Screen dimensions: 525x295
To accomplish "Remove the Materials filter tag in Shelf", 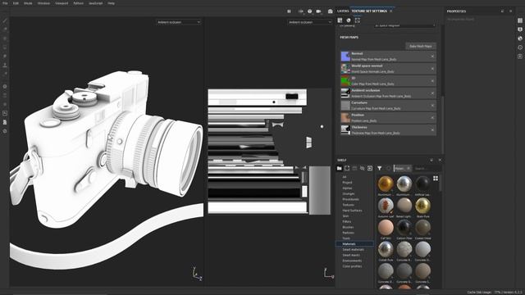I will click(x=409, y=168).
